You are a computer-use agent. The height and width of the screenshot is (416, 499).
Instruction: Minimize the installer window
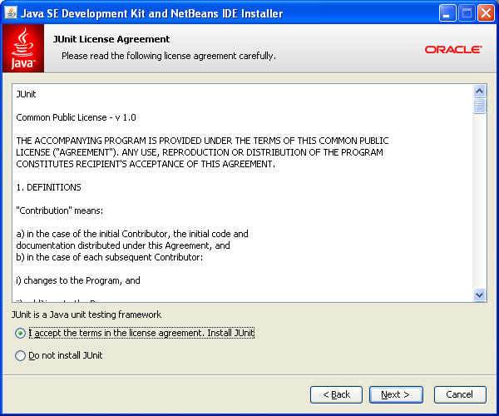coord(447,13)
